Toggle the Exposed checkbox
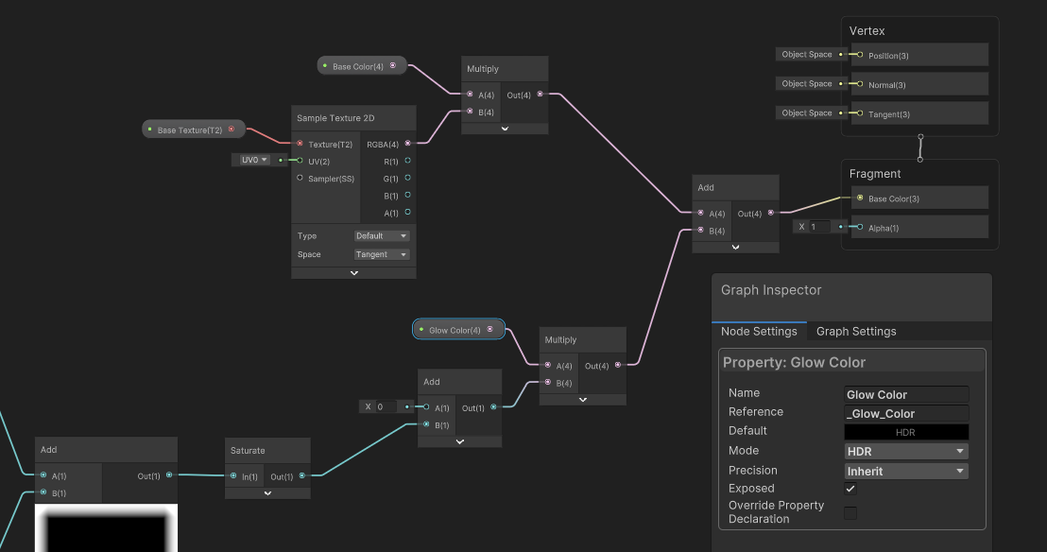The height and width of the screenshot is (552, 1047). (850, 489)
